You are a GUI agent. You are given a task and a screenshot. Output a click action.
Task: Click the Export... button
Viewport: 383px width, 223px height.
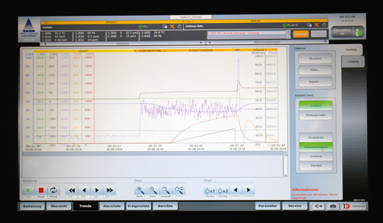pyautogui.click(x=315, y=82)
